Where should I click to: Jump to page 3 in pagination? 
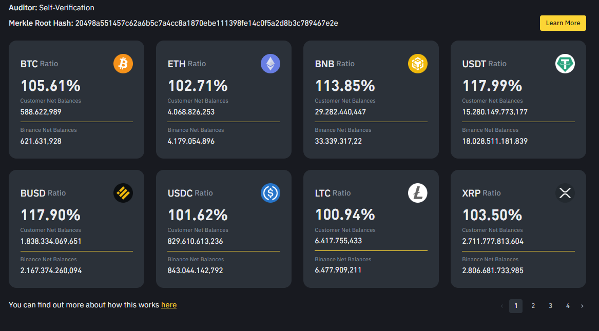[x=550, y=306]
